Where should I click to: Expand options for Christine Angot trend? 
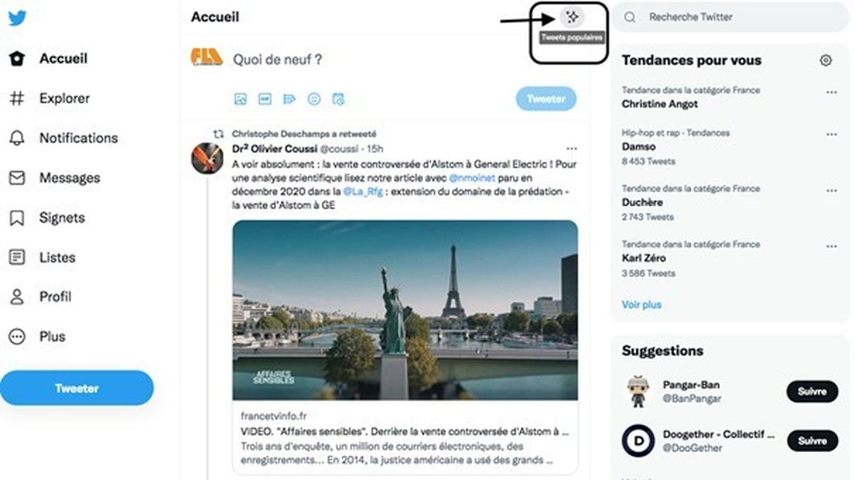point(831,93)
